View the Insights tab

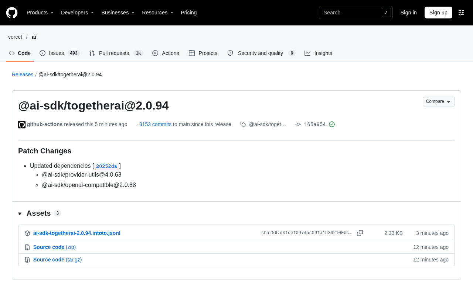pyautogui.click(x=319, y=53)
